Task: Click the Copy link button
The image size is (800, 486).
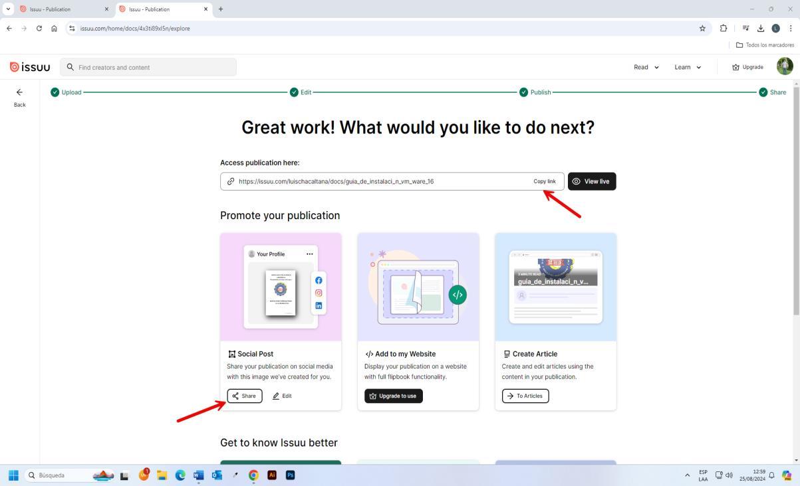Action: [545, 181]
